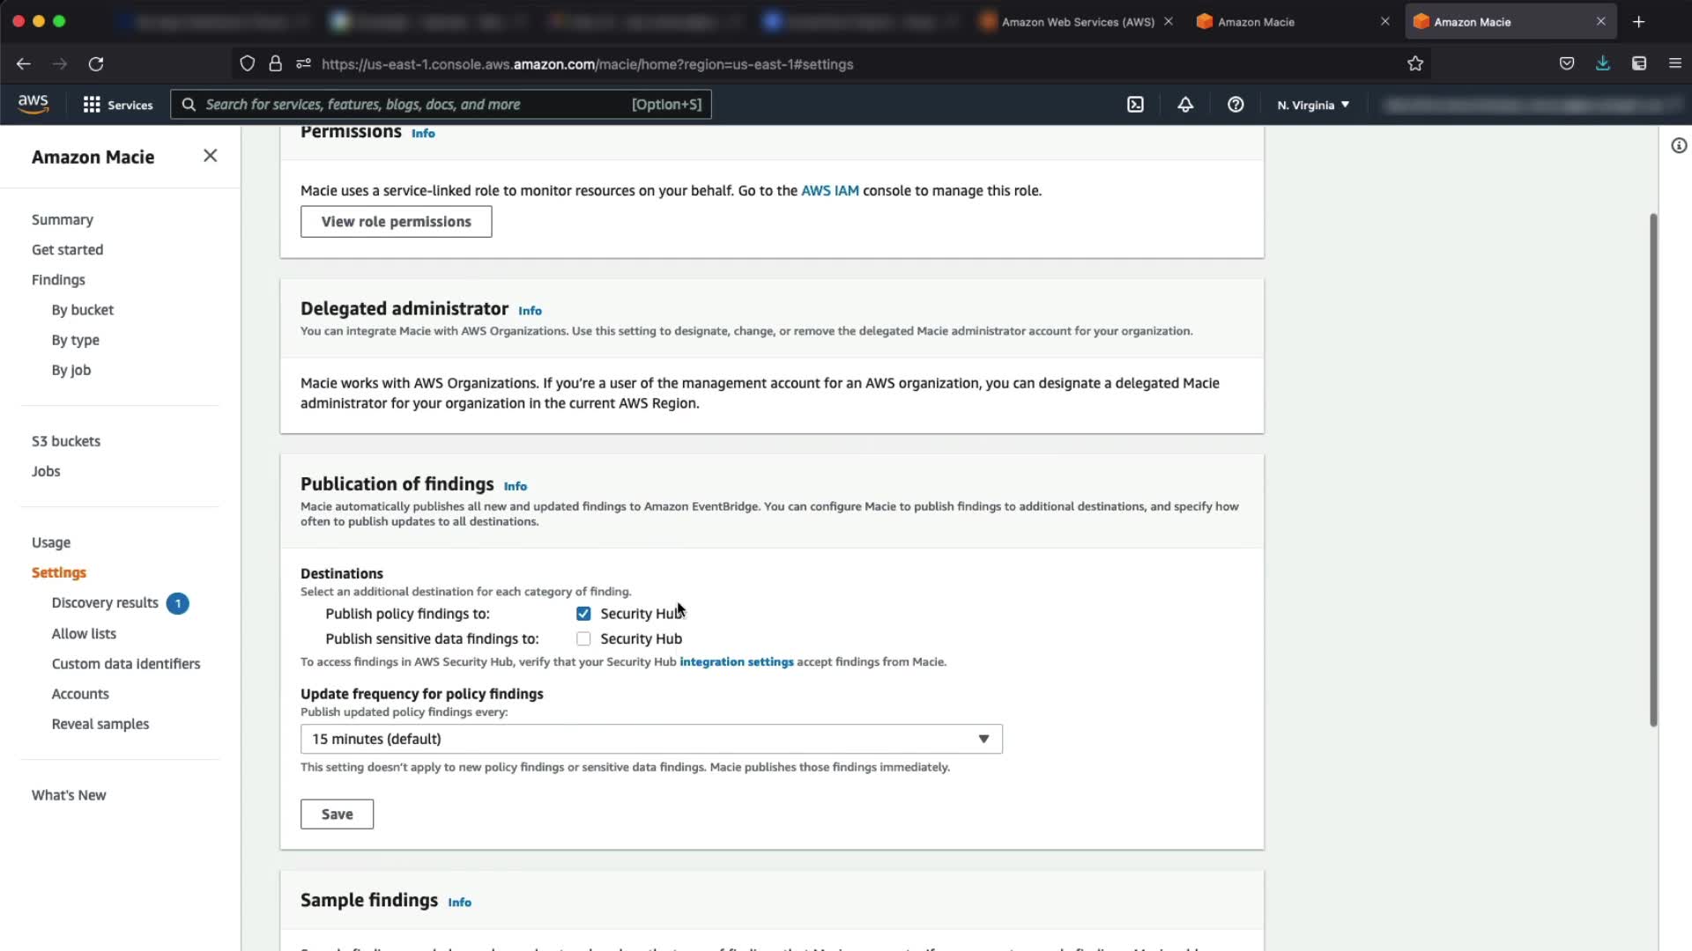Expand the update frequency 15 minutes dropdown
Image resolution: width=1692 pixels, height=951 pixels.
(651, 739)
